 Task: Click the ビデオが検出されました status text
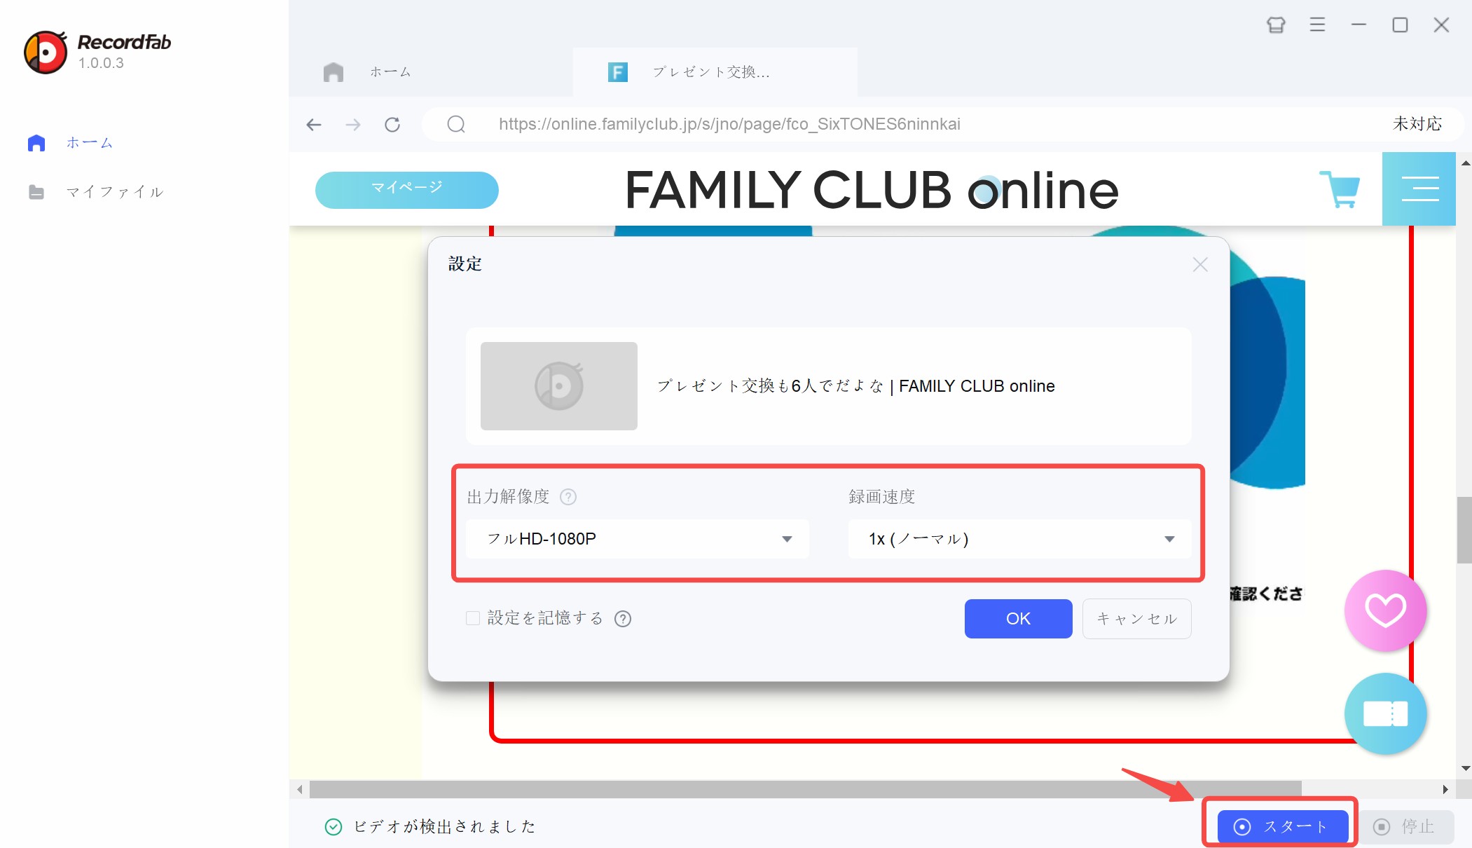[445, 827]
